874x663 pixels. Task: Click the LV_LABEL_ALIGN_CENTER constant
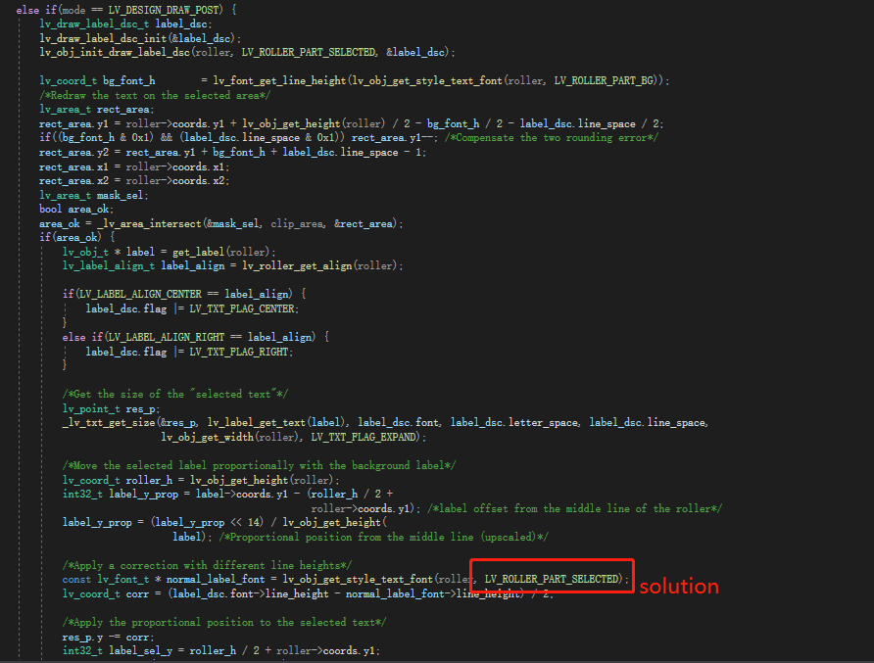(140, 294)
